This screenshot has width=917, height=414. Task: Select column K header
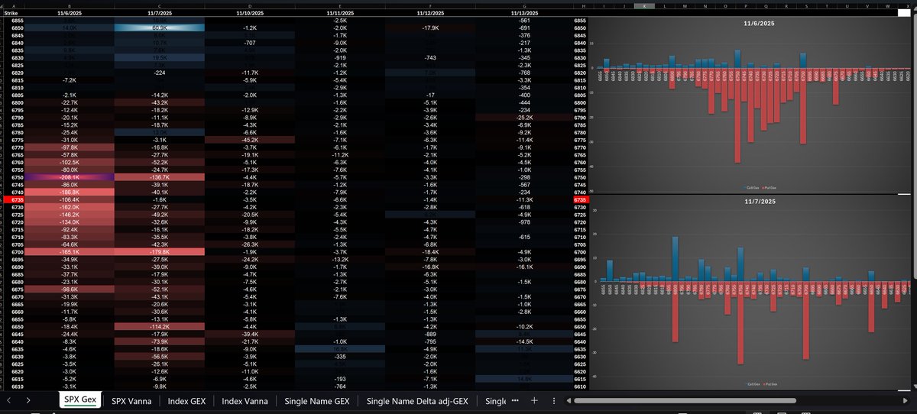tap(645, 5)
